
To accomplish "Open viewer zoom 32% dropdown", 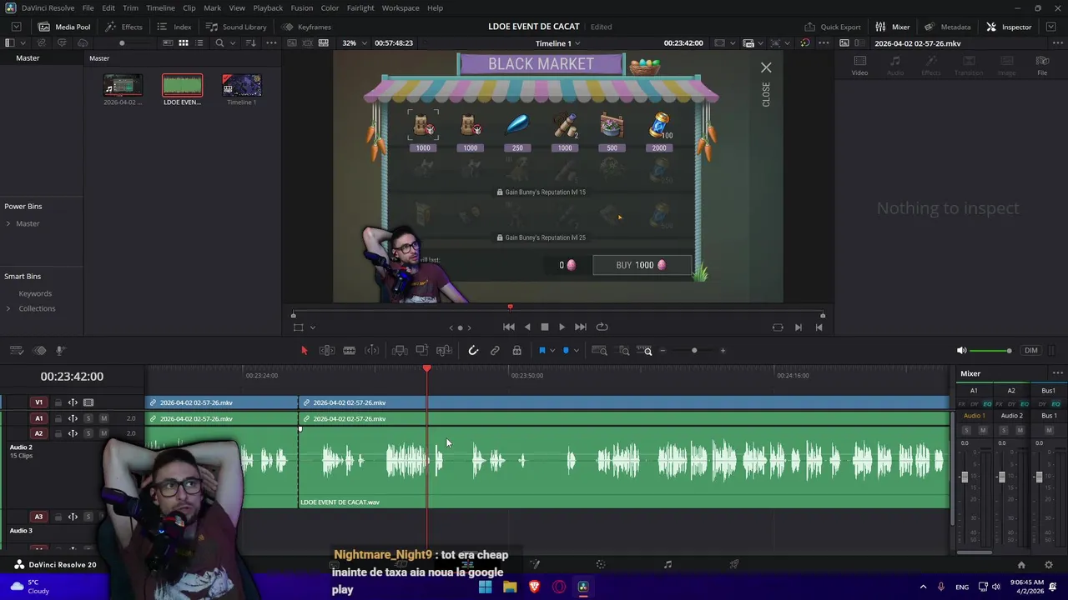I will click(x=353, y=42).
